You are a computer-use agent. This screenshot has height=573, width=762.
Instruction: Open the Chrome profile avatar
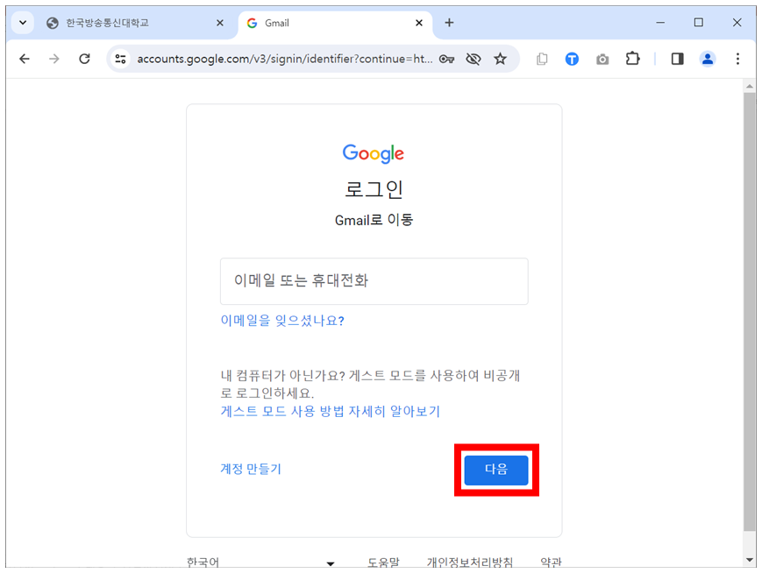tap(708, 59)
